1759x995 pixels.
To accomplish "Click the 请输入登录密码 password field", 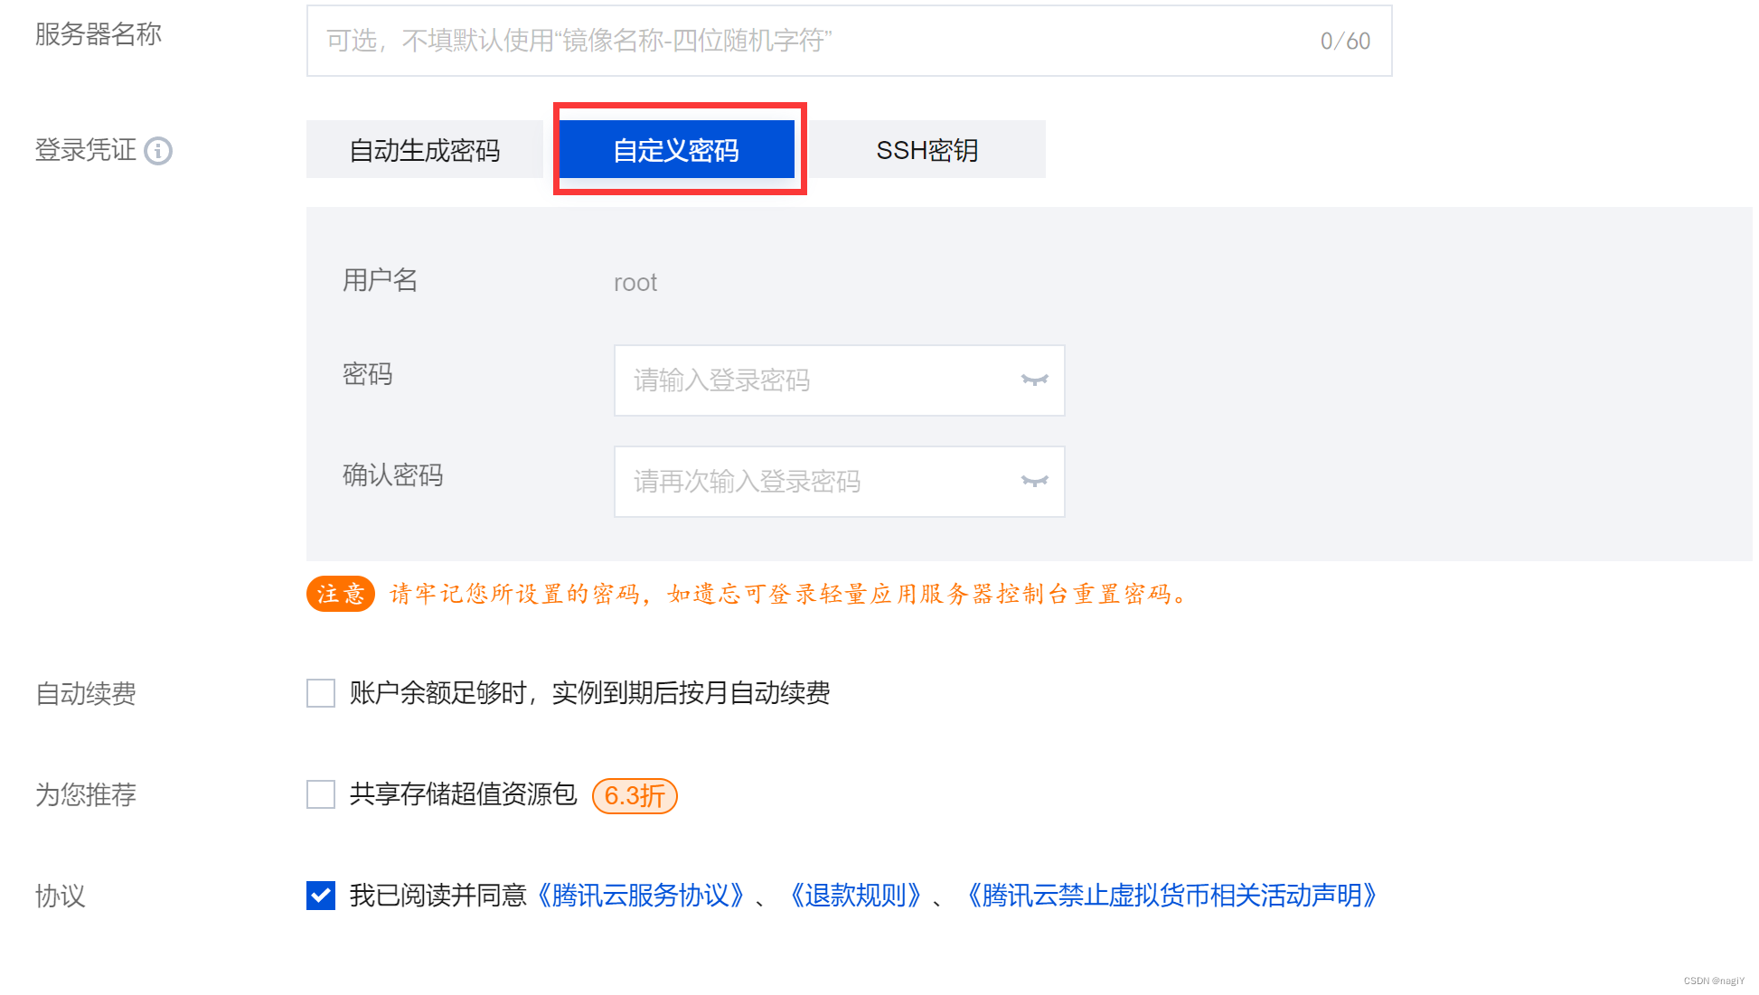I will point(840,380).
